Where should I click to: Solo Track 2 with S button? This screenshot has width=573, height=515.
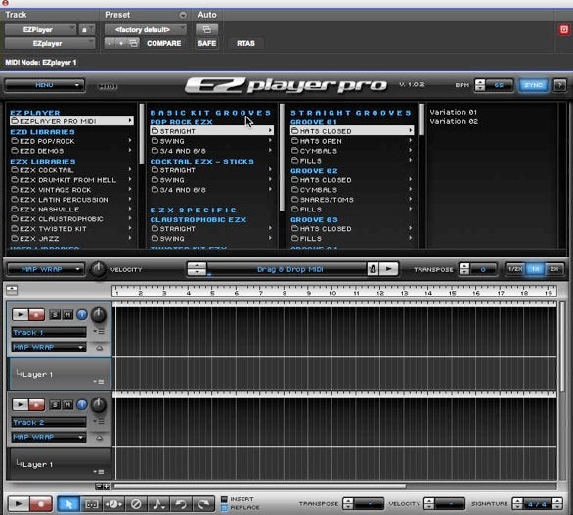[x=55, y=404]
